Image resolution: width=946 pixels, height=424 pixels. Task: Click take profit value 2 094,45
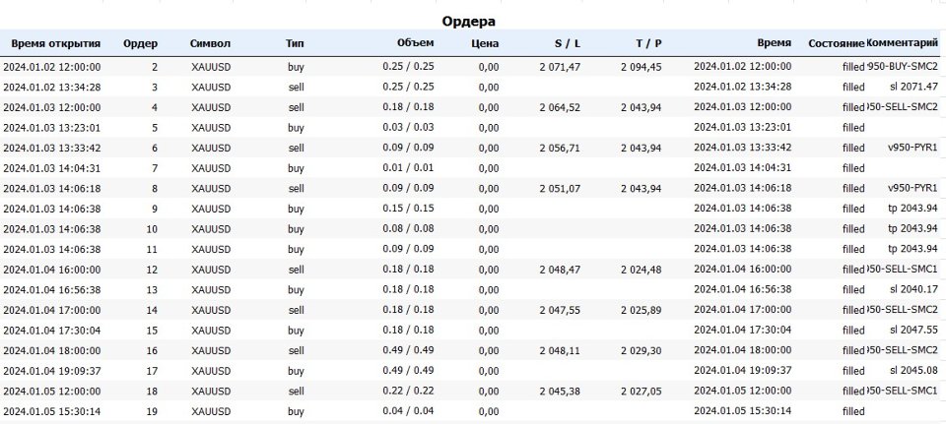pyautogui.click(x=641, y=67)
